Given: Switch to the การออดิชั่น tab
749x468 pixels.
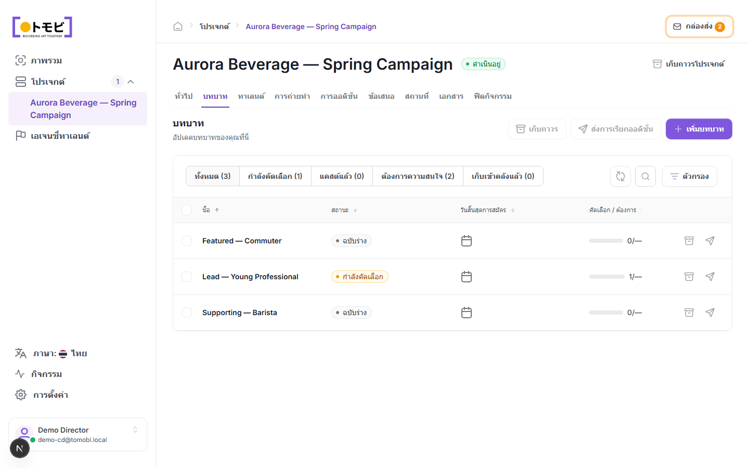Looking at the screenshot, I should (339, 96).
